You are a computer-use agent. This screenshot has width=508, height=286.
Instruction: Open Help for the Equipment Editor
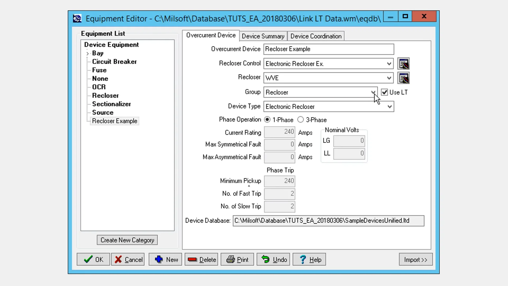[309, 260]
